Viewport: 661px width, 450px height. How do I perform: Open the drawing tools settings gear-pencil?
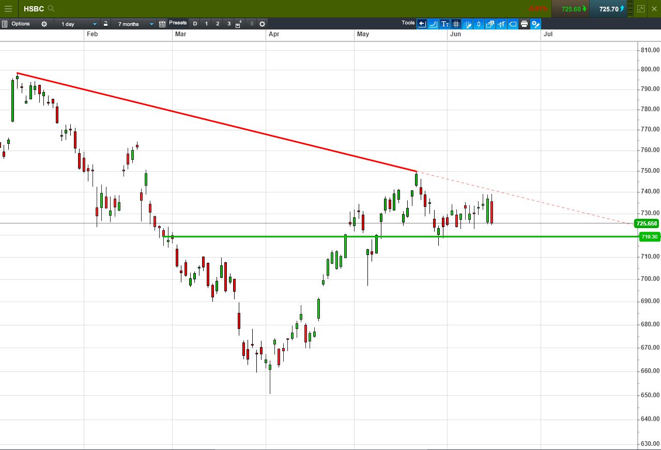[535, 24]
